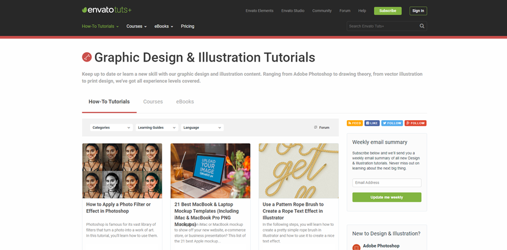
Task: Click 'New to Design & Illustration?' heading
Action: point(386,233)
